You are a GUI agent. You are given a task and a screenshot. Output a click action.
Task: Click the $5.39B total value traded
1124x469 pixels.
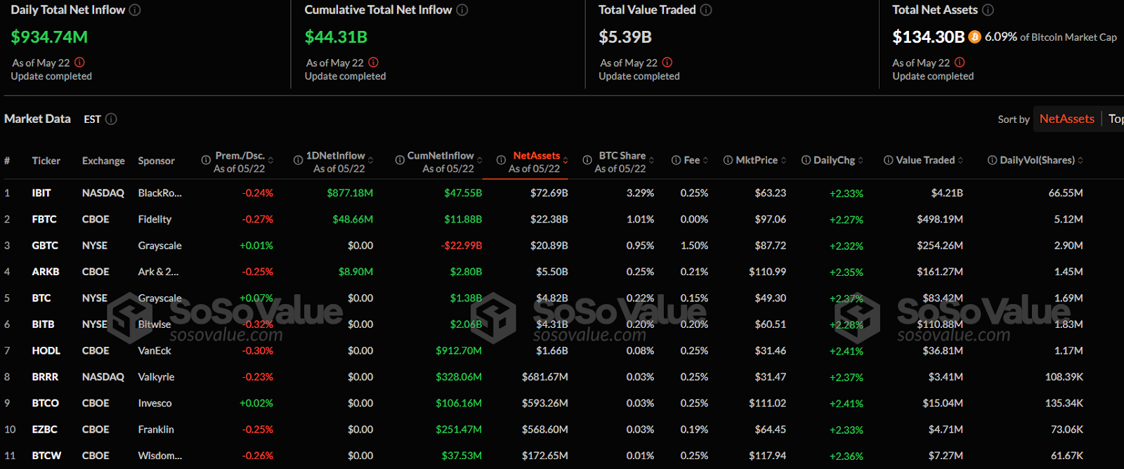(625, 37)
